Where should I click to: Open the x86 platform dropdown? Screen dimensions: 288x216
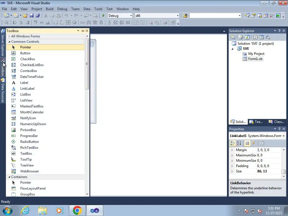point(178,16)
